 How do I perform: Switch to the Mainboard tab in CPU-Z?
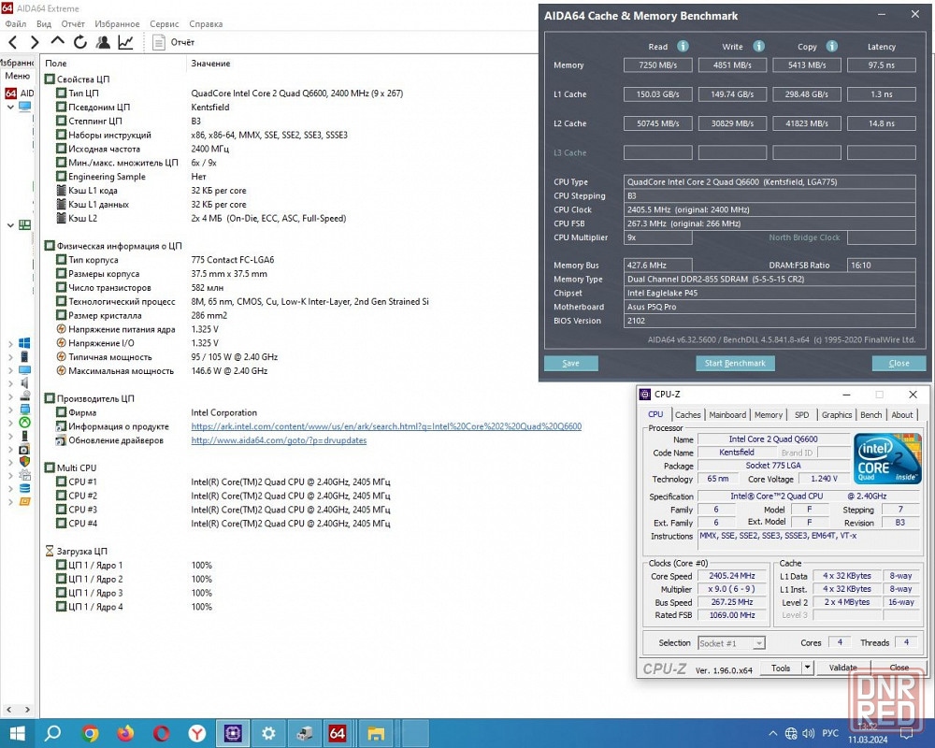click(727, 414)
